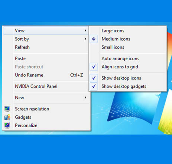Toggle off the Show desktop gadgets checkmark
Image resolution: width=172 pixels, height=164 pixels.
pos(94,86)
